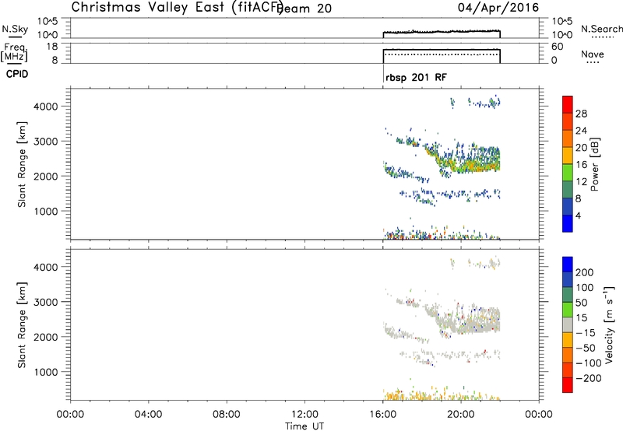Click the '04:00' time axis label

(148, 415)
